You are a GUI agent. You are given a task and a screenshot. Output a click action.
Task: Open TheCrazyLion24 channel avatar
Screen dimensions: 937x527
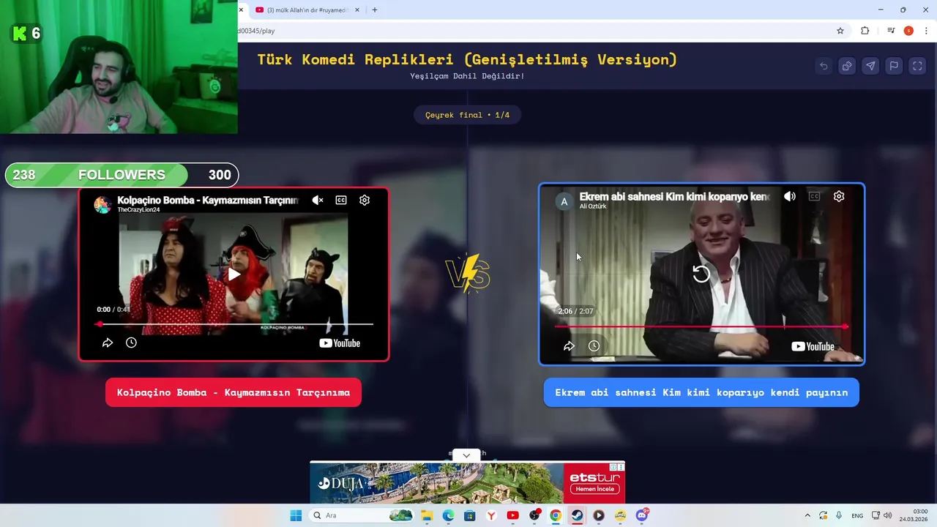102,204
